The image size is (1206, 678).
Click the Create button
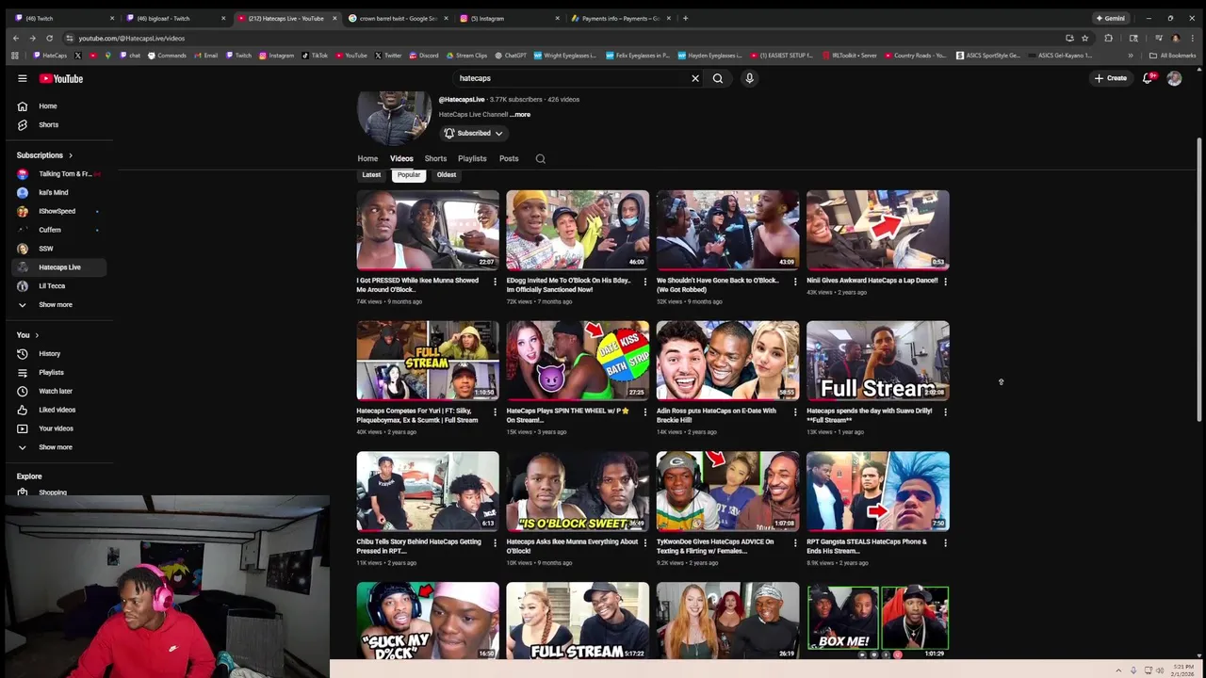point(1111,78)
